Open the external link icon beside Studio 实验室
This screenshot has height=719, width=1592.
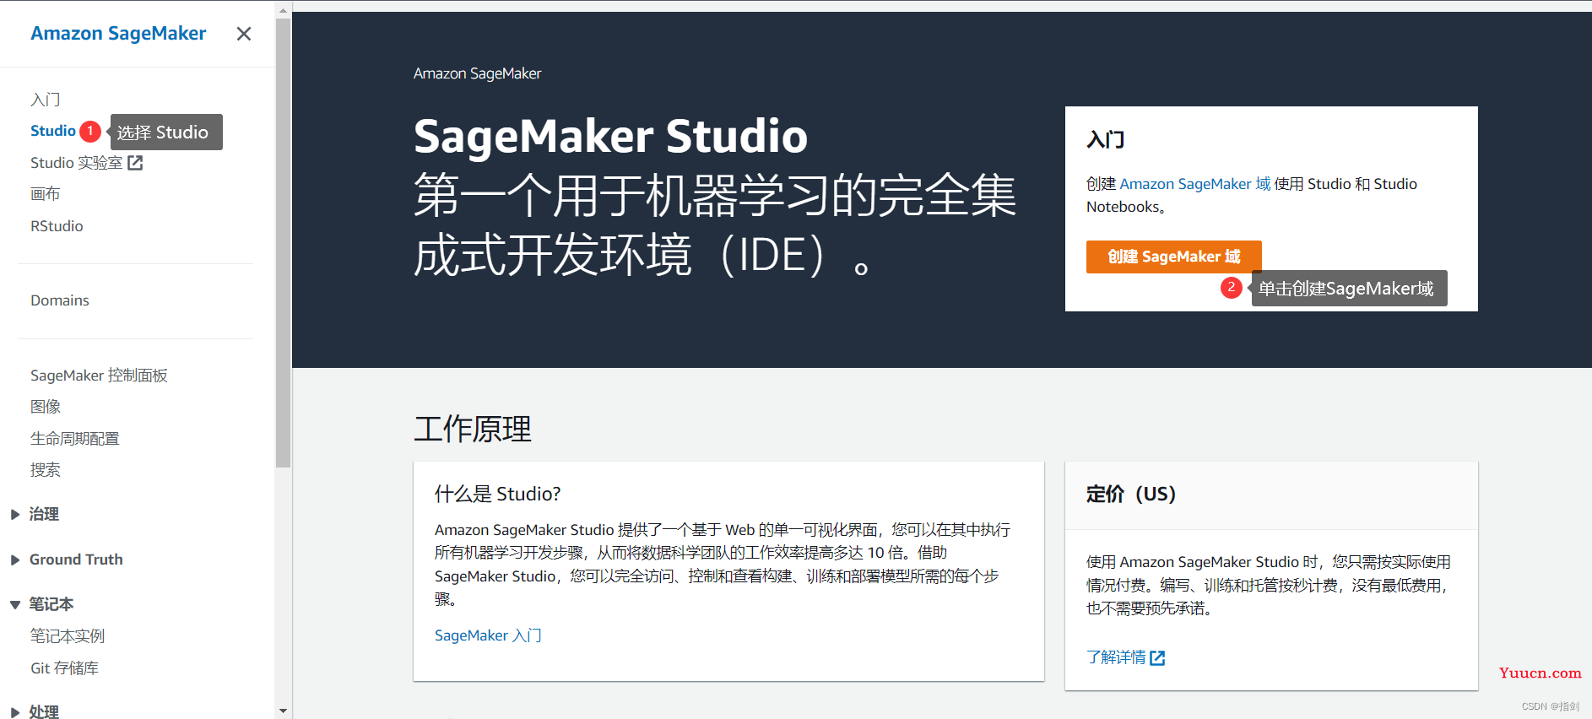point(135,163)
